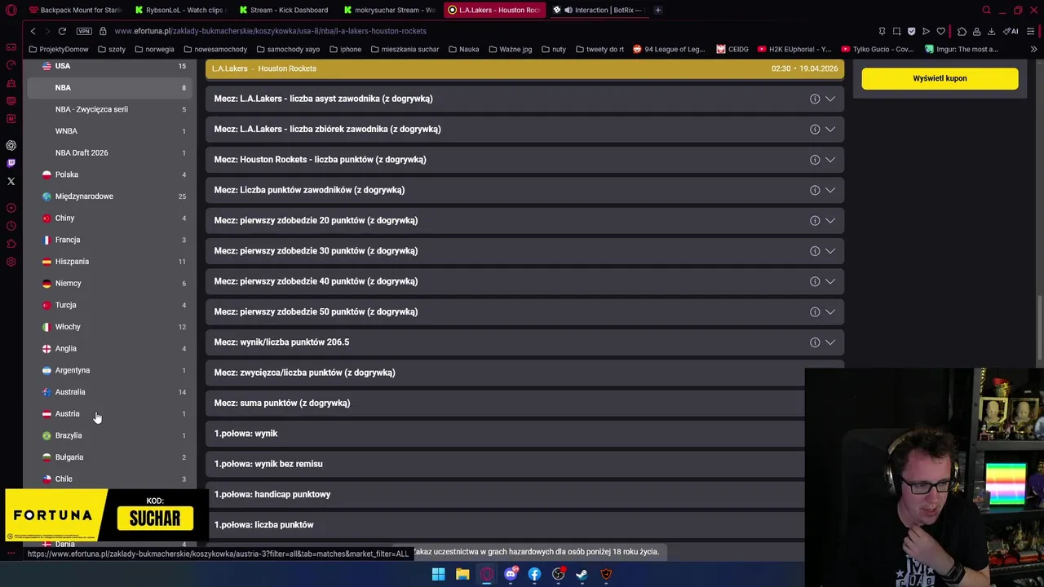
Task: Open sidebar Settings gear icon
Action: (11, 262)
